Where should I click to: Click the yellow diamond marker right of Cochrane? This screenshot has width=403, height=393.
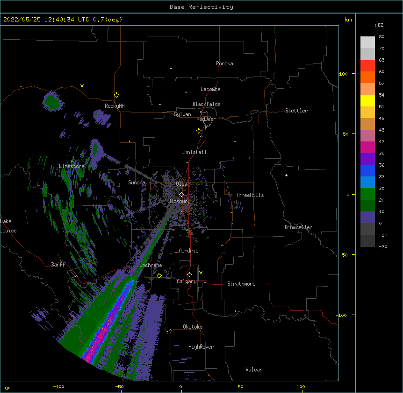click(x=159, y=275)
